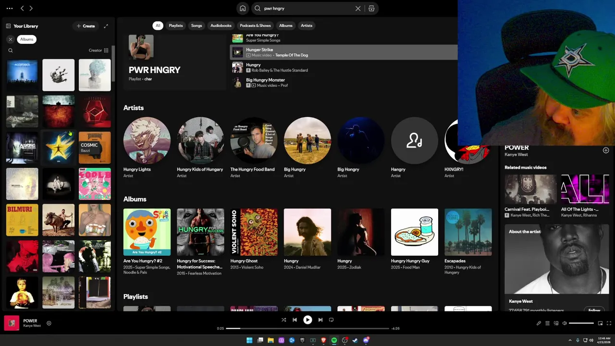Open the PWR HNGRY playlist result
615x346 pixels.
tap(174, 62)
